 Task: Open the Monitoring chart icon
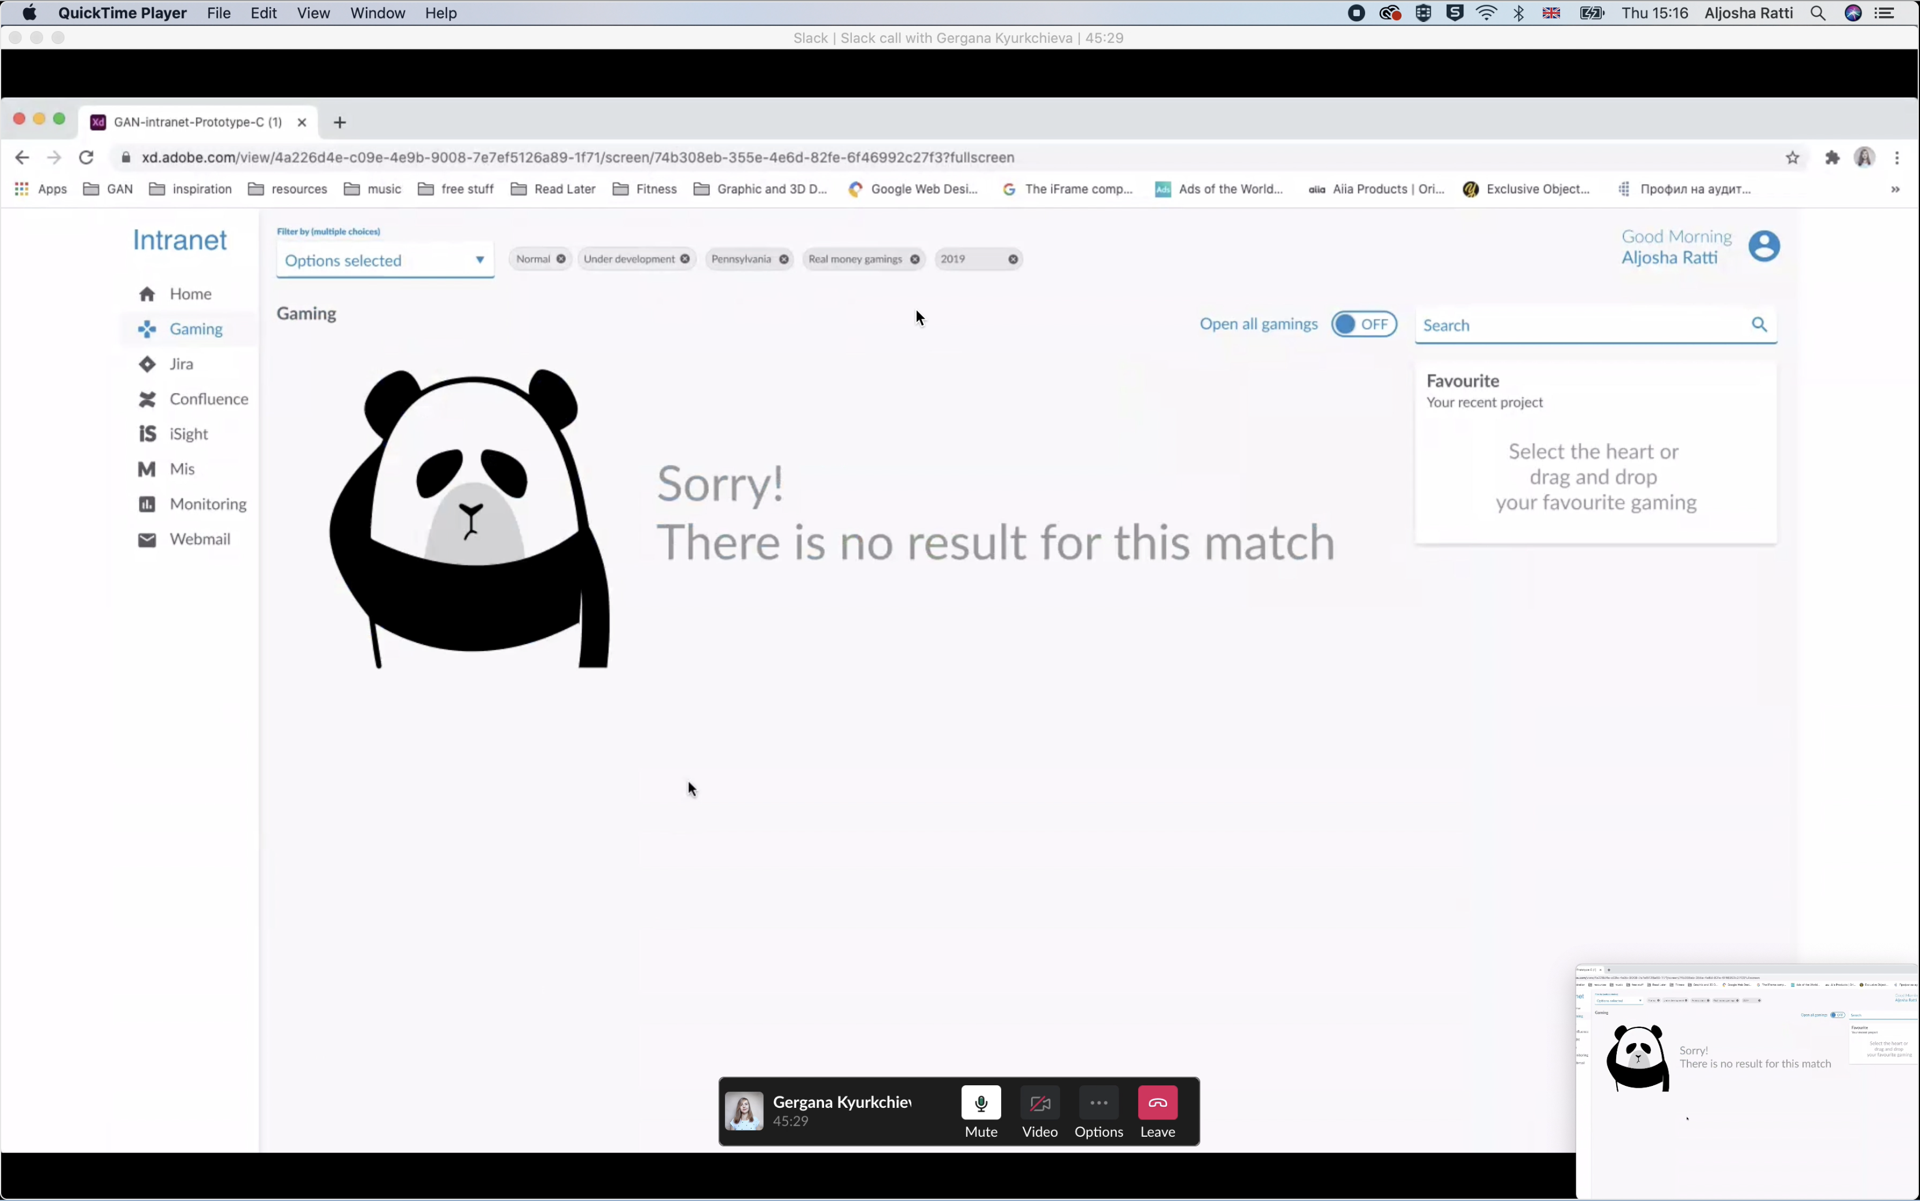[x=147, y=503]
